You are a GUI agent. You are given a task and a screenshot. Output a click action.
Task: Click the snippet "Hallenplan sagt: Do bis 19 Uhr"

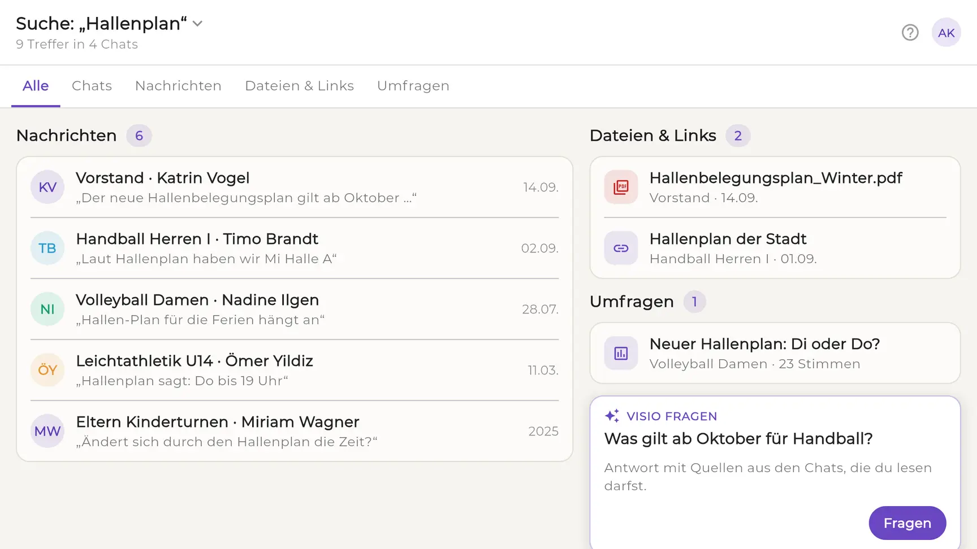[x=182, y=381]
